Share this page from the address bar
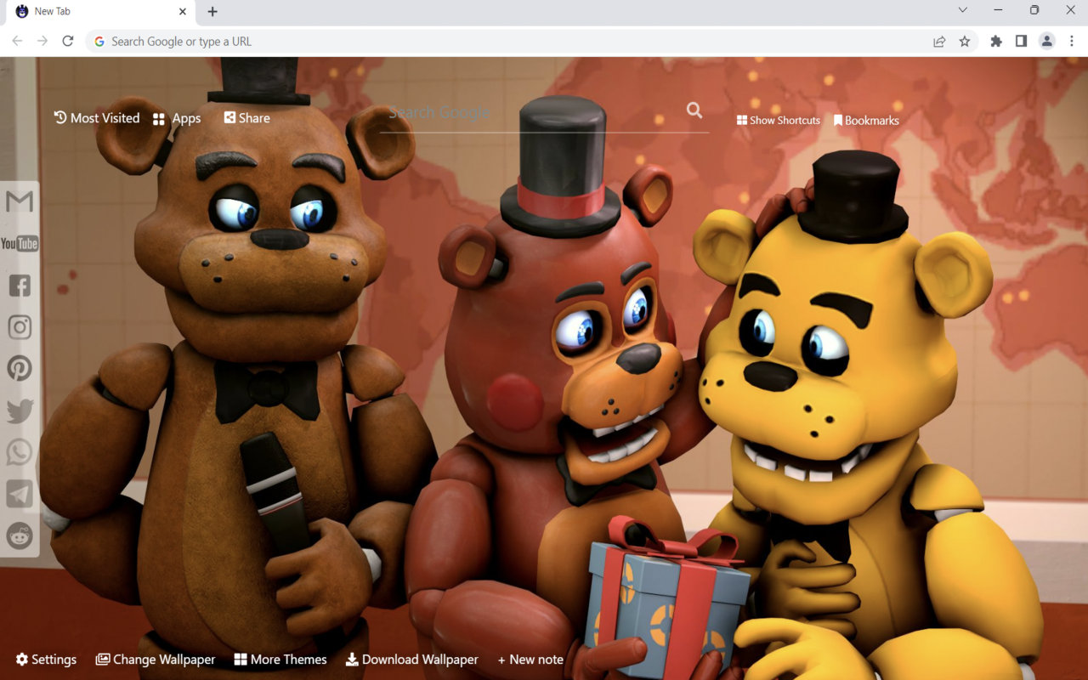The width and height of the screenshot is (1088, 680). pos(939,41)
